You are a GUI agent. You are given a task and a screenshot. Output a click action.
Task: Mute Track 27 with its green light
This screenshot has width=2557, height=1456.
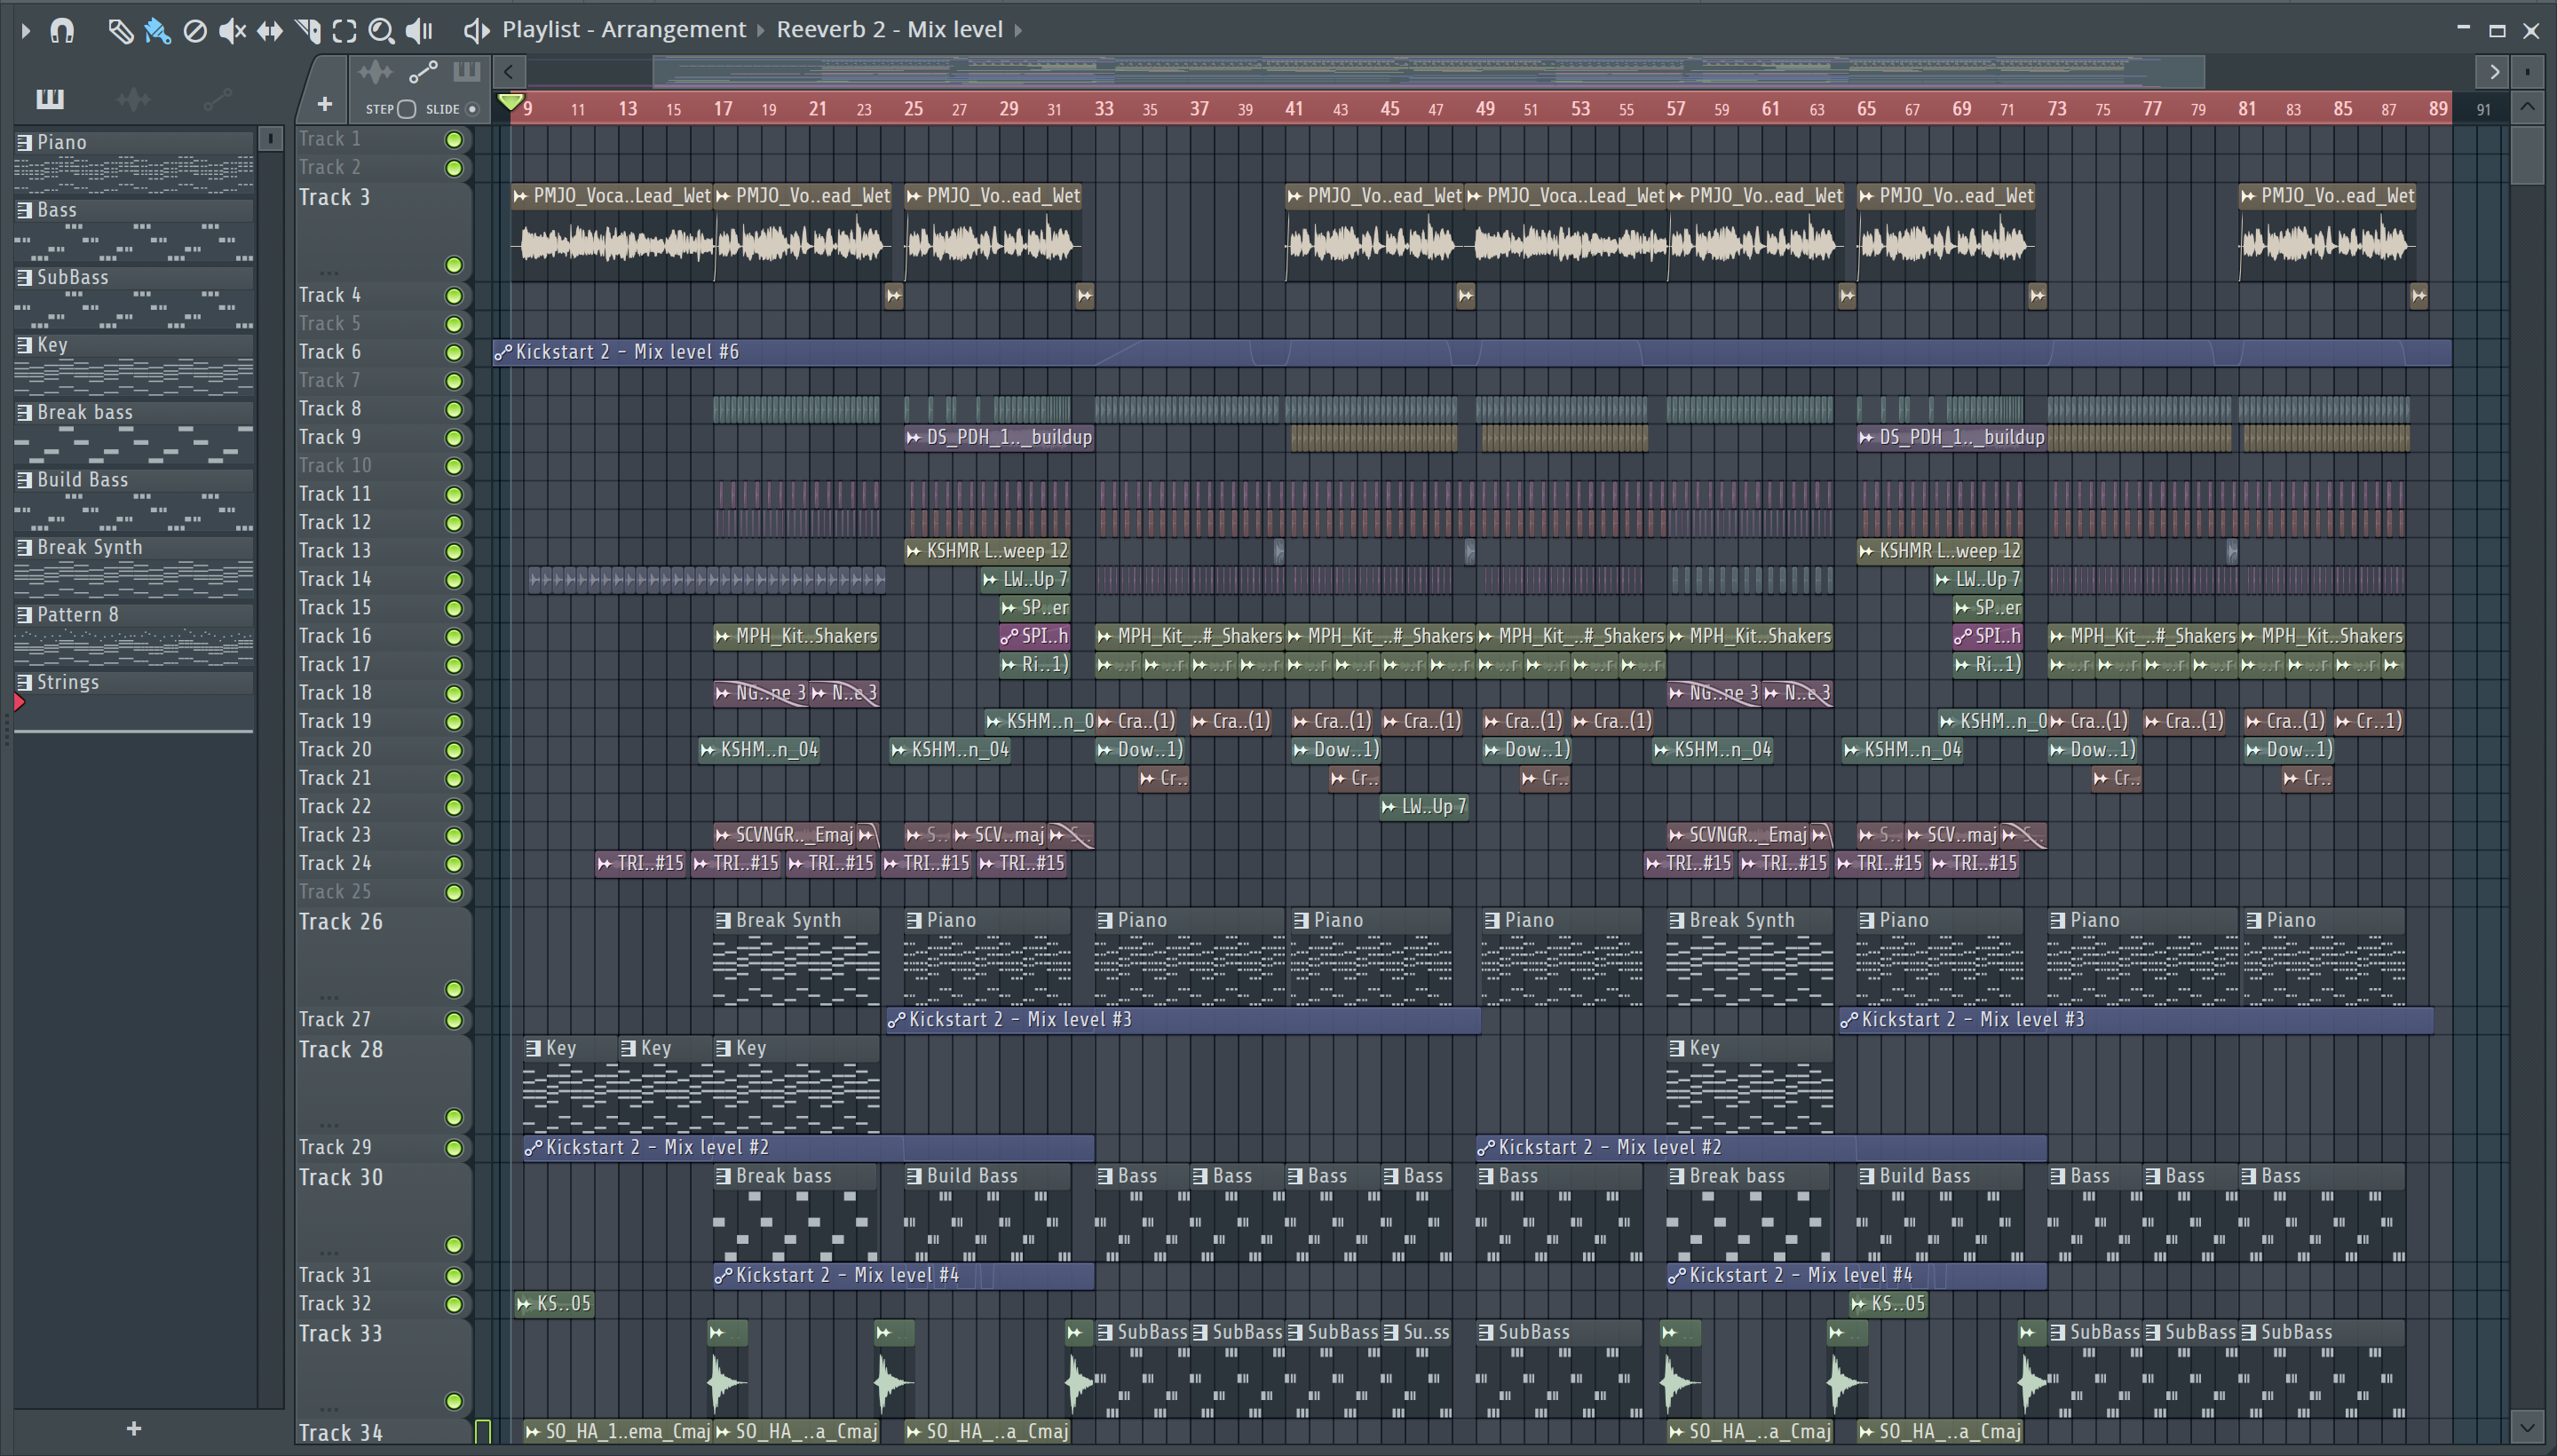tap(454, 1020)
